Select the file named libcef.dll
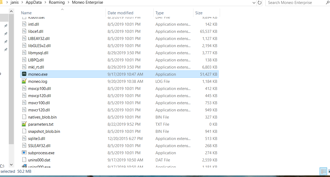 (36, 31)
